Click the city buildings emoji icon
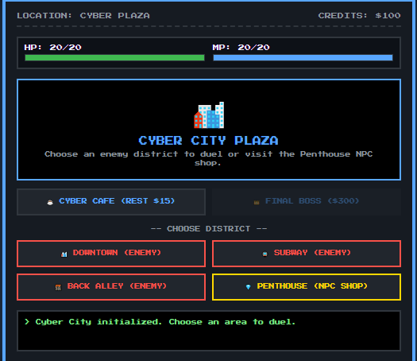 pos(209,115)
